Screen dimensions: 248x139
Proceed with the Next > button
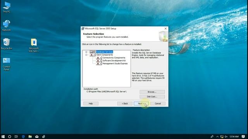(x=141, y=103)
